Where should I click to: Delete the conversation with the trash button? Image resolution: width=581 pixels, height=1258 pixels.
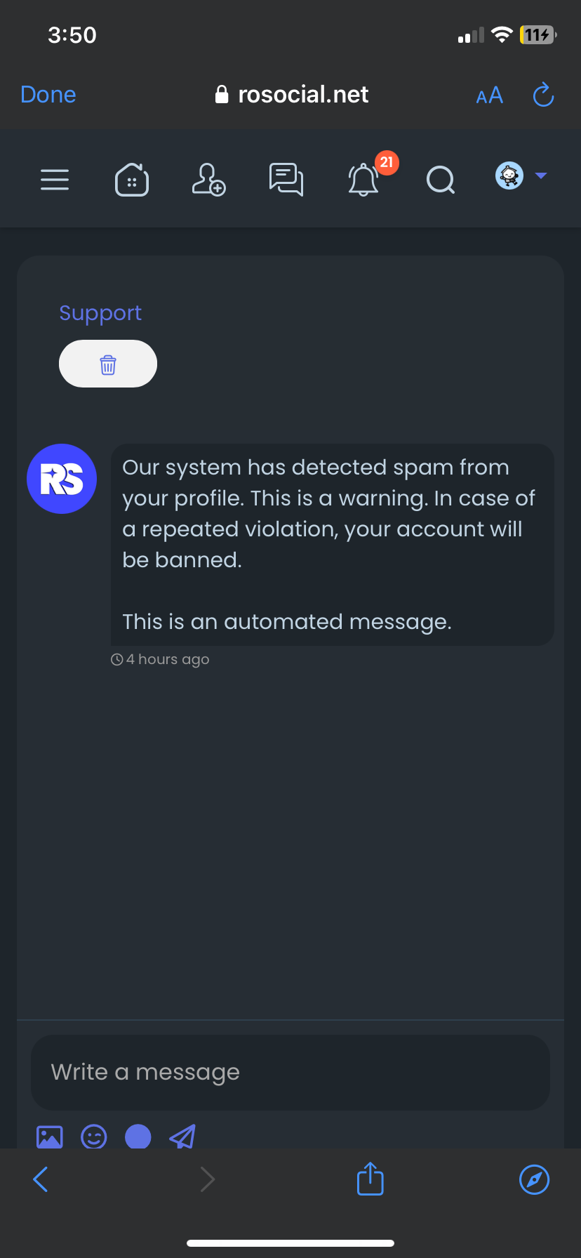pos(108,364)
